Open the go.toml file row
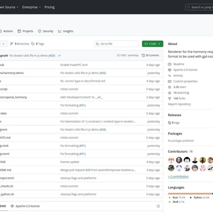The height and width of the screenshot is (213, 213). pos(5,154)
